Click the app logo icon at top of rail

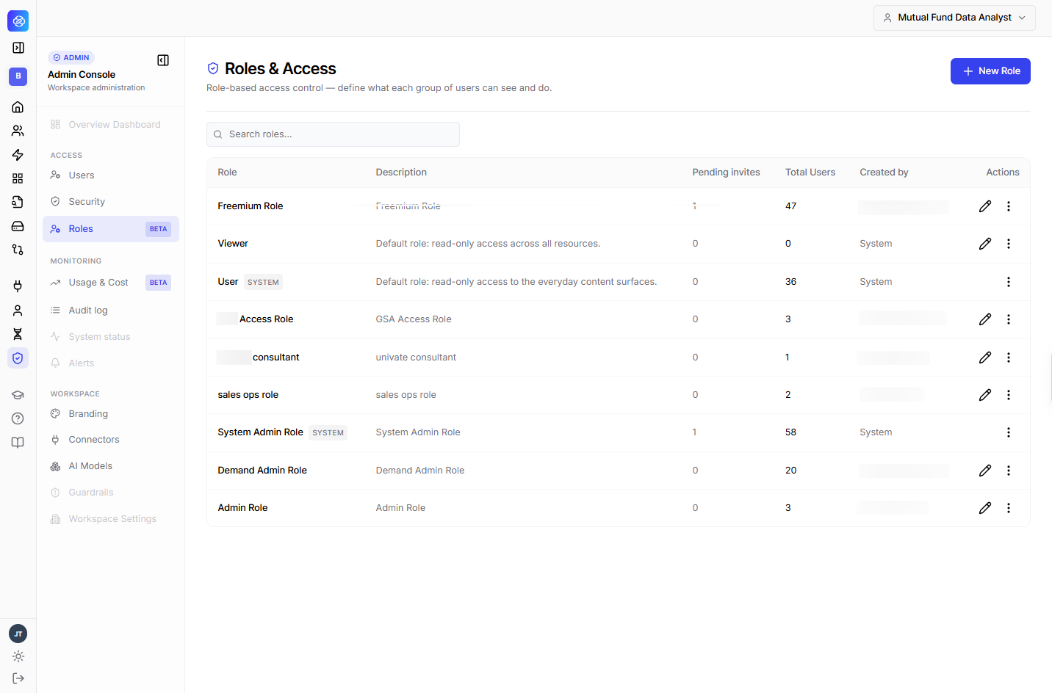(18, 21)
